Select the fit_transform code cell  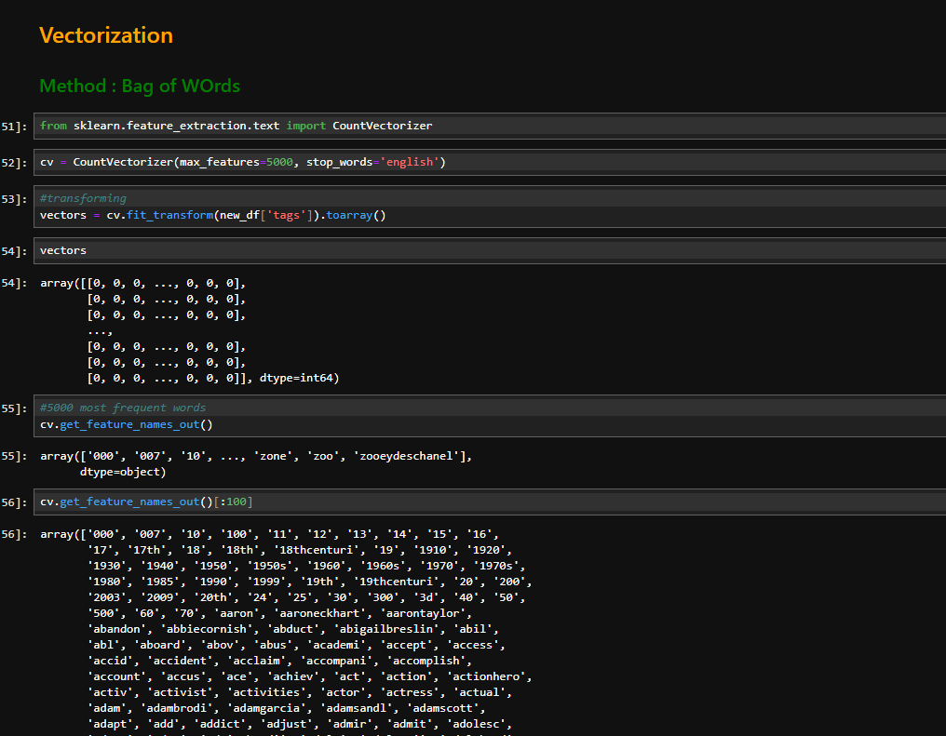(x=490, y=207)
